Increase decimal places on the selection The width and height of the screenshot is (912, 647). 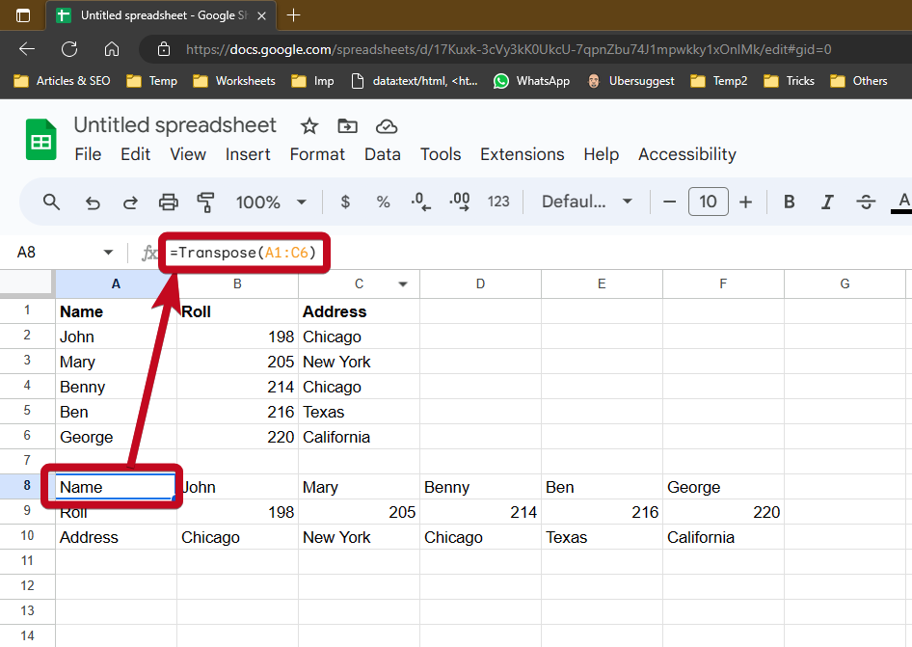pyautogui.click(x=459, y=202)
